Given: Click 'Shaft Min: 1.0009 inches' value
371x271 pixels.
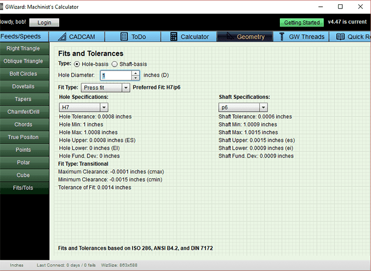Looking at the screenshot, I should coord(248,124).
